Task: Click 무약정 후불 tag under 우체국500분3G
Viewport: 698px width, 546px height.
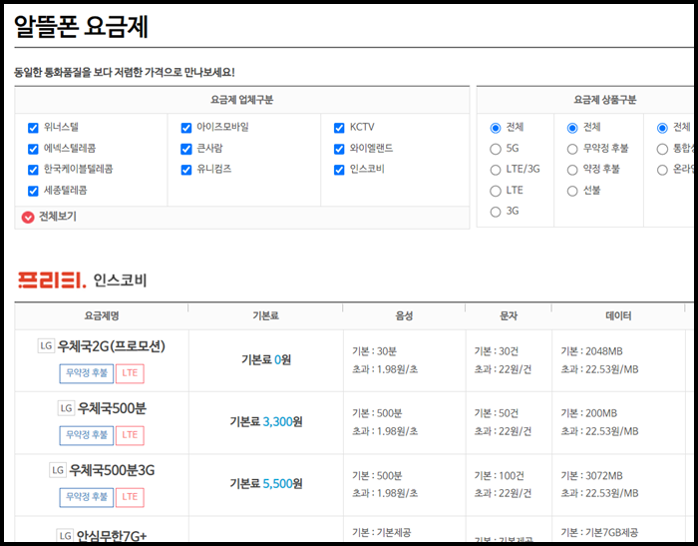Action: (x=87, y=497)
